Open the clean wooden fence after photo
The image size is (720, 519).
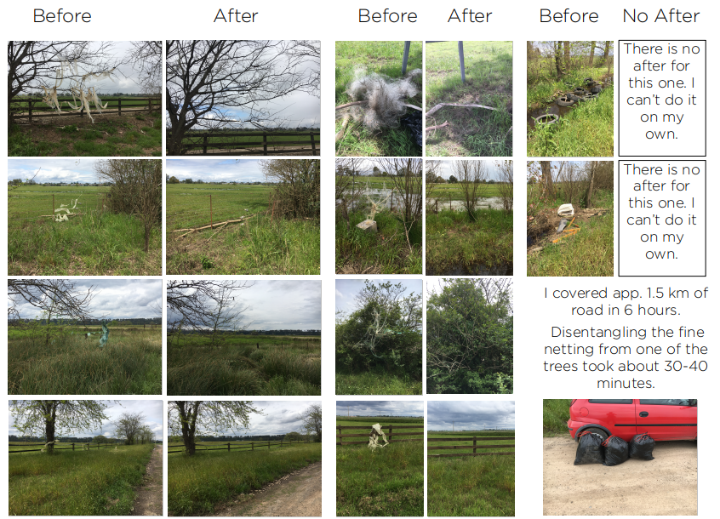click(x=471, y=459)
